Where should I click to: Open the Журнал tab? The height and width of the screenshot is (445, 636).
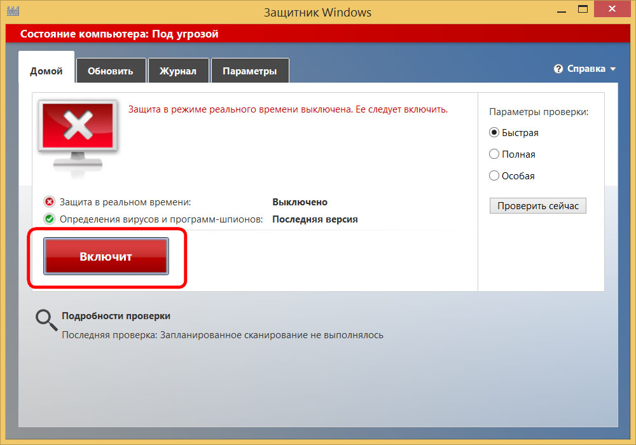tap(178, 71)
